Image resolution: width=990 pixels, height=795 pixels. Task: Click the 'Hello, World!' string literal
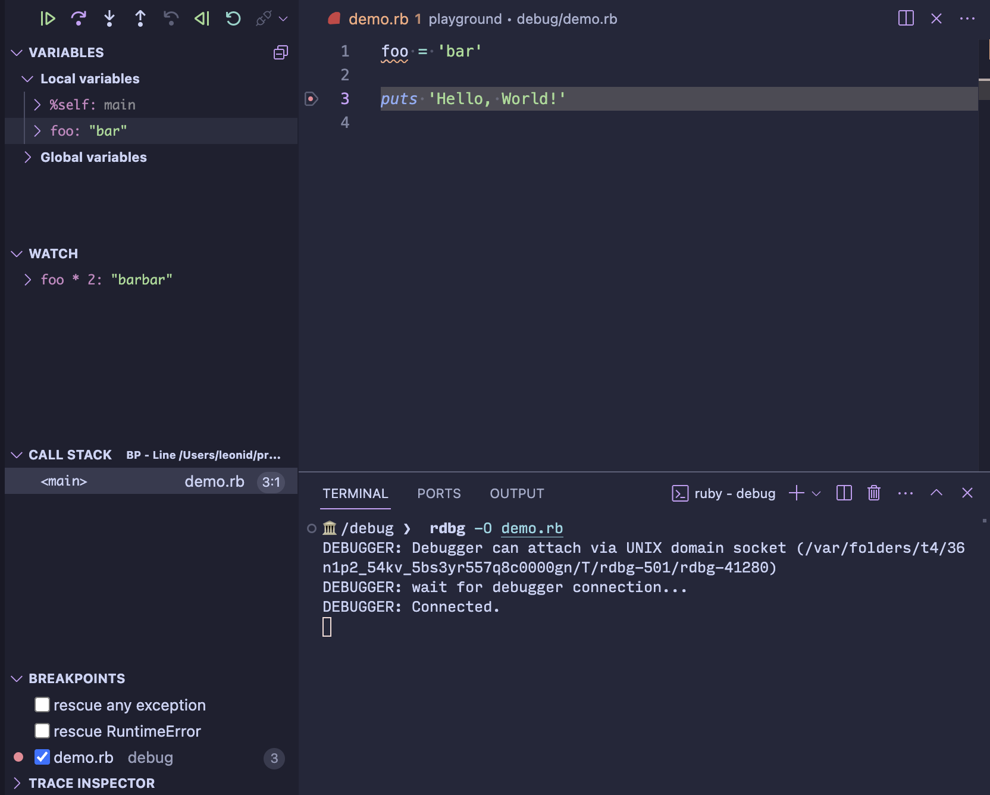(x=497, y=99)
